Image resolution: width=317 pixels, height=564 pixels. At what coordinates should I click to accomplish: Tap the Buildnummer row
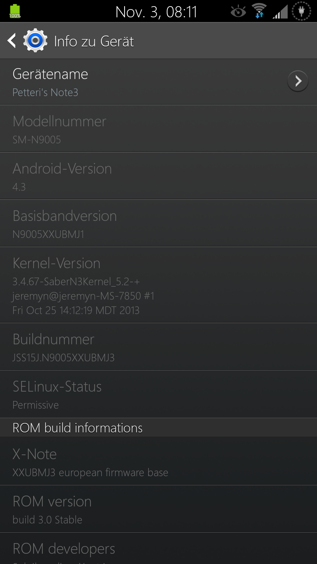[158, 347]
